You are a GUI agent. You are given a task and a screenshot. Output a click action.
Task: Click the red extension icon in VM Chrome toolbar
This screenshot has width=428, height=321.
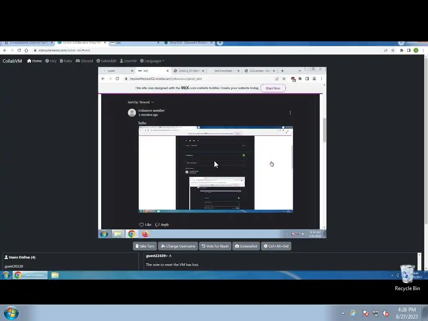(x=293, y=79)
